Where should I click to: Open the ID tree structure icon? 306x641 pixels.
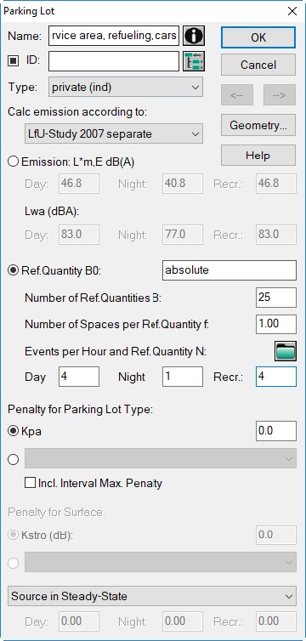coord(194,61)
